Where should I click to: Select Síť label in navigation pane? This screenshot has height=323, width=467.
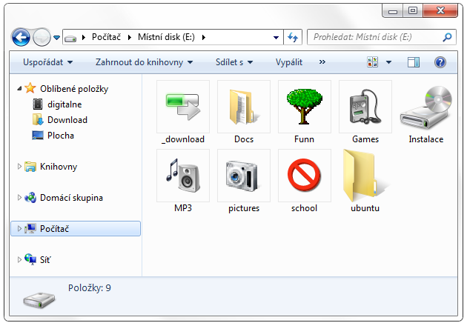[45, 259]
